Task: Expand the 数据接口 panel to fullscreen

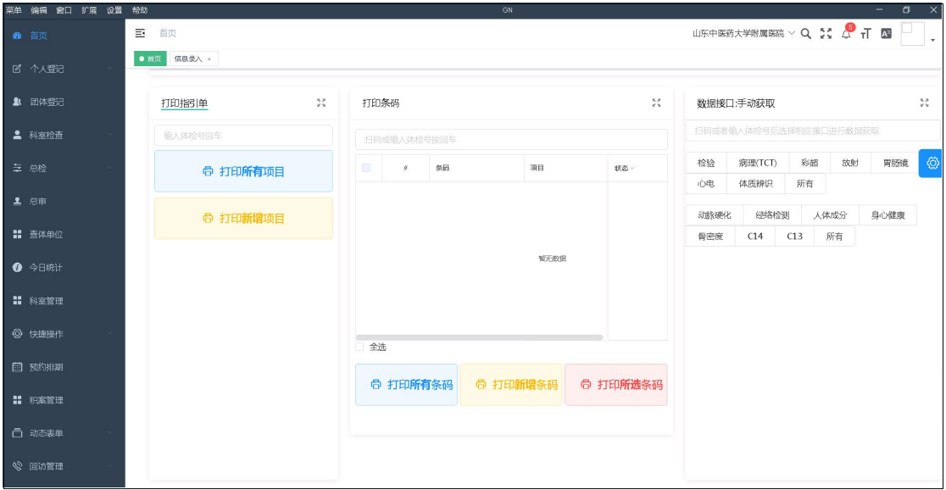Action: [924, 103]
